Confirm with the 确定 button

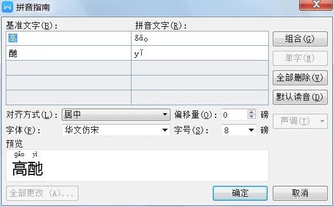coord(240,193)
